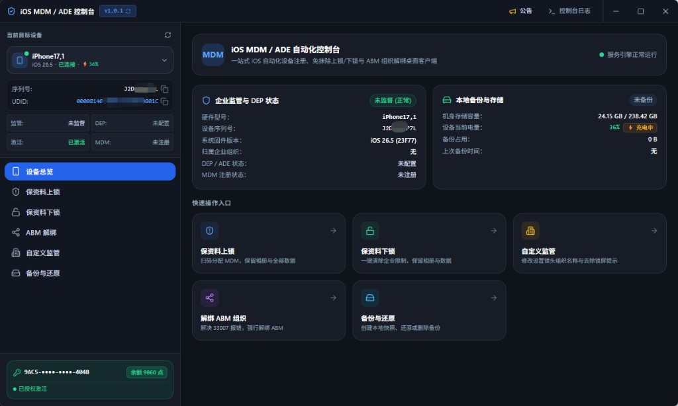Click the MDM: 未注册 status cell

click(132, 142)
